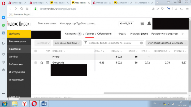This screenshot has width=191, height=107.
Task: Open WhatsApp in the Opera sidebar
Action: point(3,25)
